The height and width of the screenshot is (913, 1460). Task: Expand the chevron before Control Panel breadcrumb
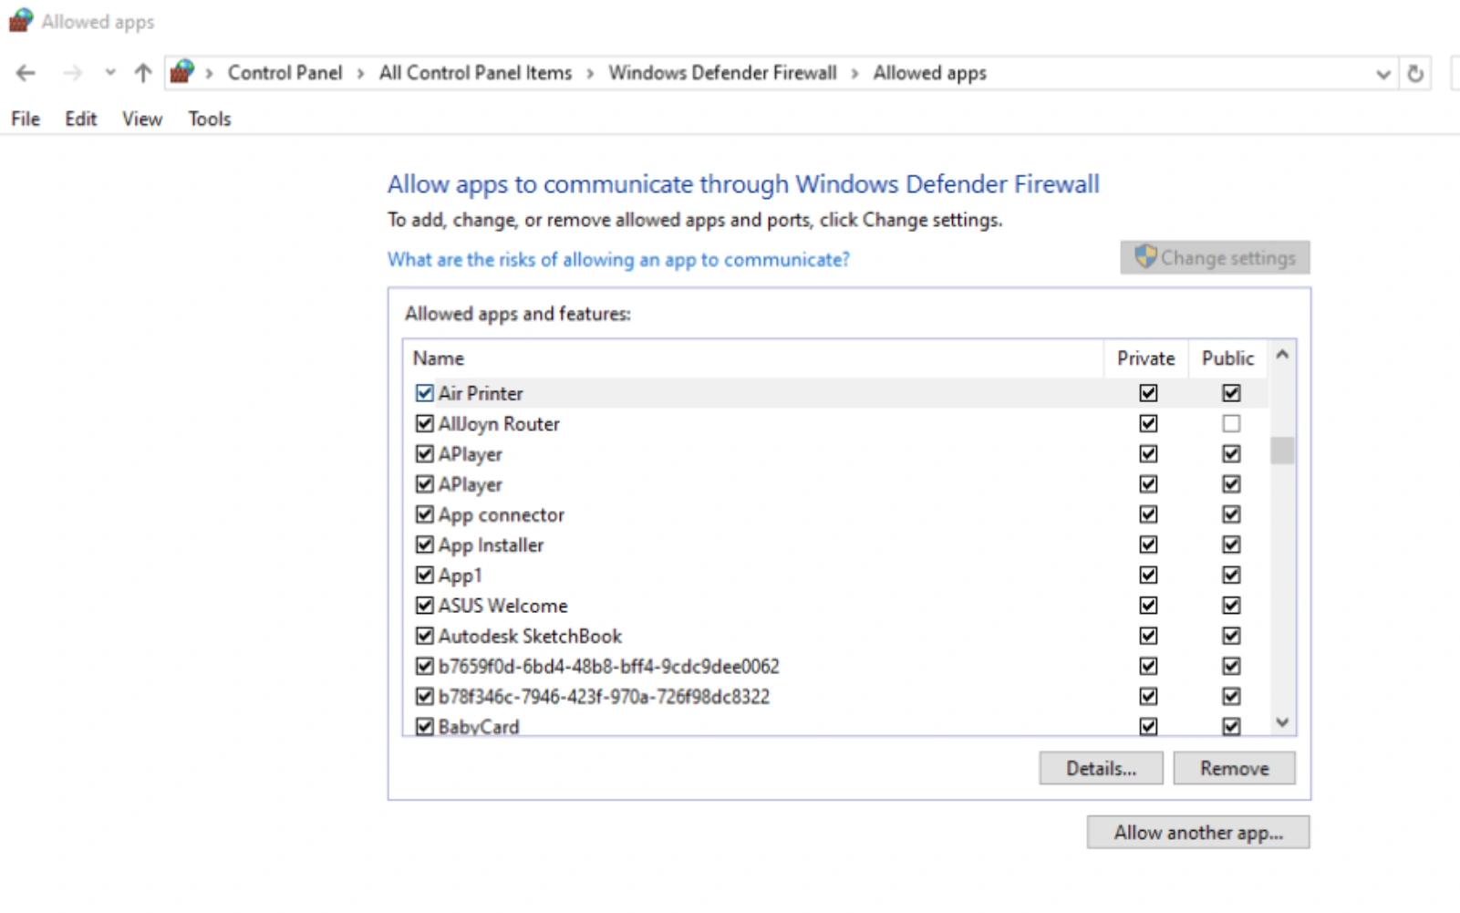(x=210, y=73)
